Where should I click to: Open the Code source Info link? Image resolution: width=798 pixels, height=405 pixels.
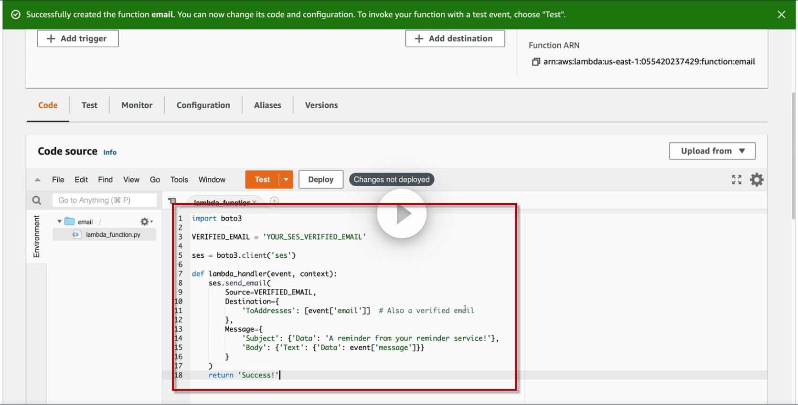110,152
